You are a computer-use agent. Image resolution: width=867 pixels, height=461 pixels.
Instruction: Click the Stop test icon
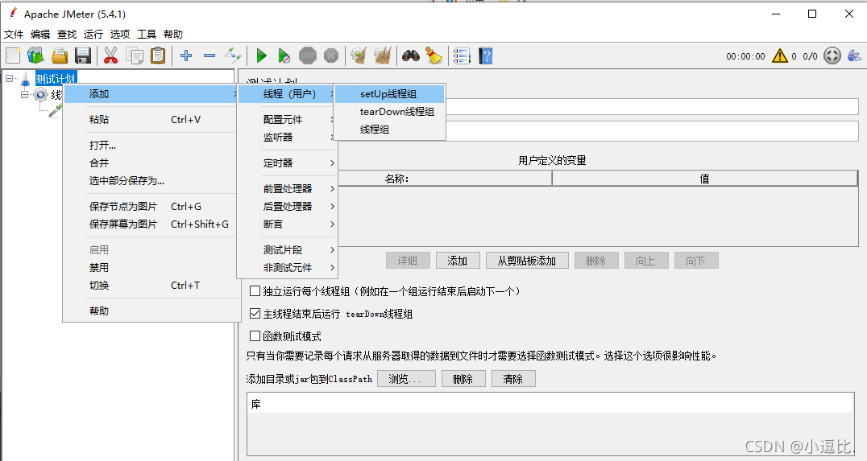coord(308,56)
